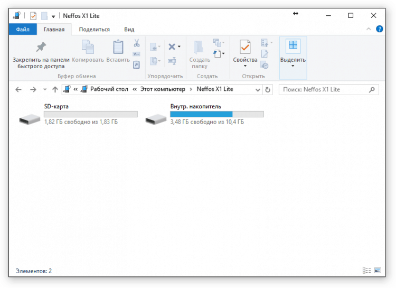Viewport: 396px width, 288px height.
Task: Go up one folder level
Action: click(x=55, y=90)
